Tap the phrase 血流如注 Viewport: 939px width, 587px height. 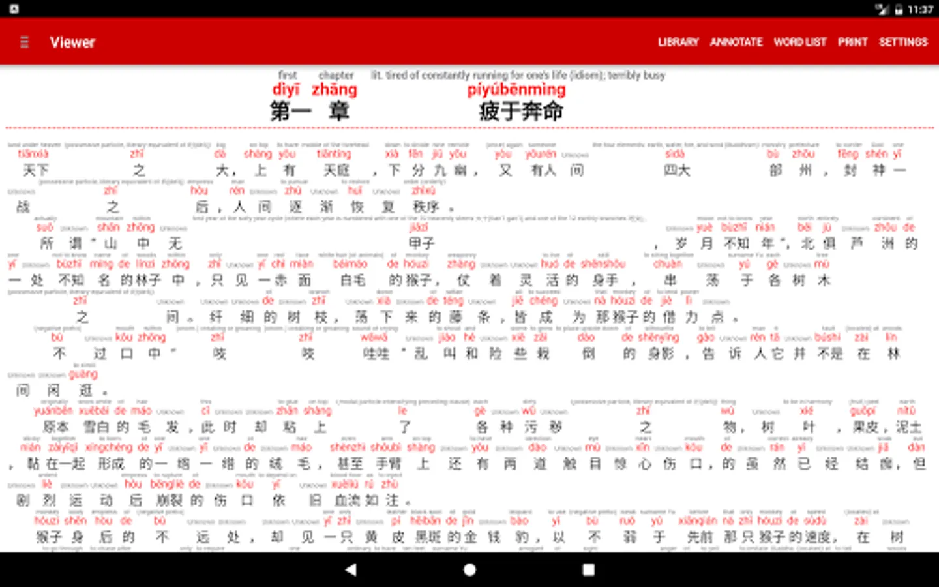tap(366, 500)
